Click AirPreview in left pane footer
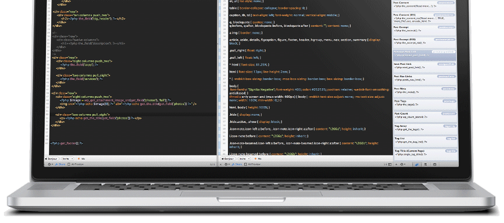This screenshot has height=223, width=504. tap(76, 164)
